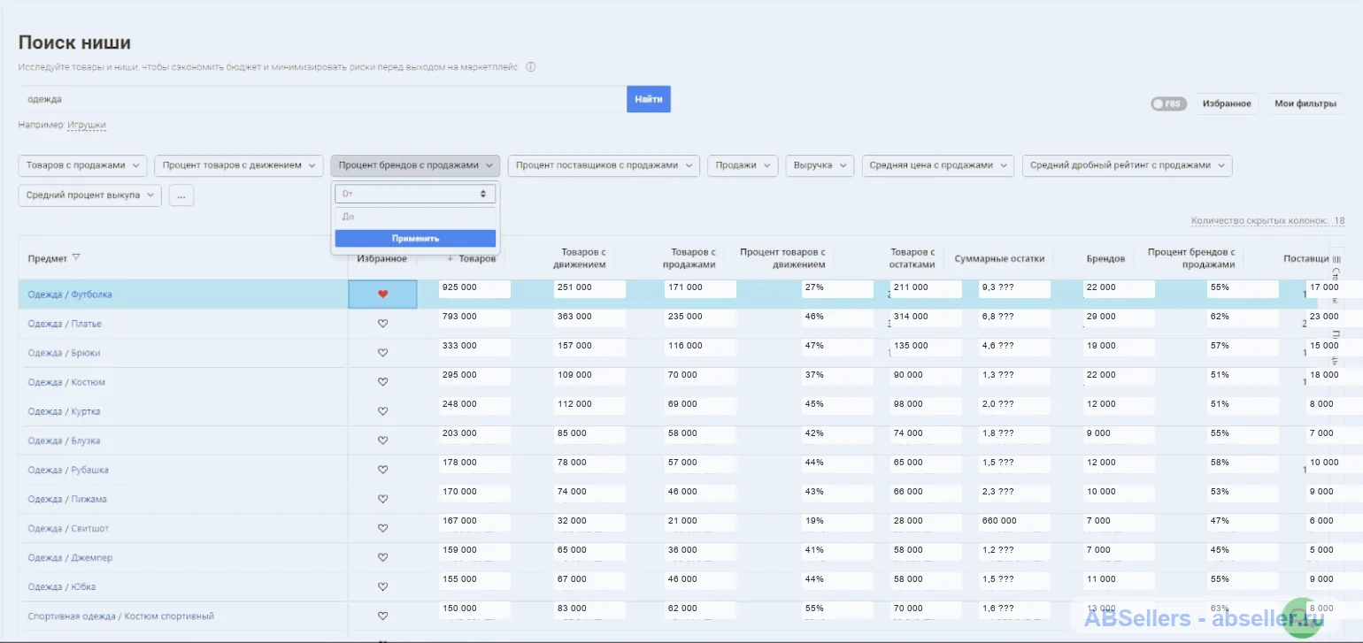The width and height of the screenshot is (1363, 643).
Task: Sort by Суммарные остатки column header
Action: [998, 258]
